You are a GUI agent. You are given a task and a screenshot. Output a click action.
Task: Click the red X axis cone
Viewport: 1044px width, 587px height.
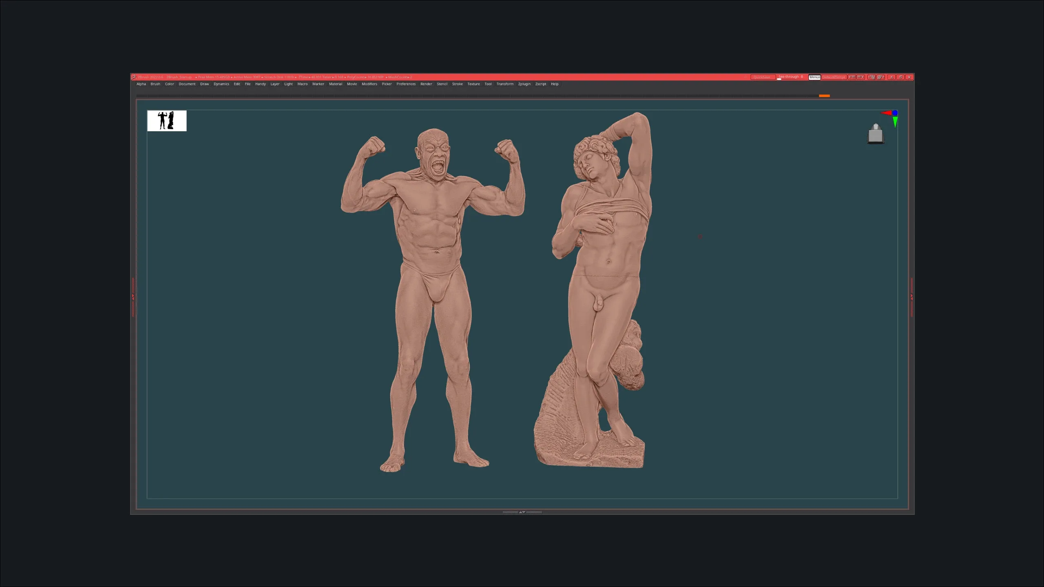coord(886,113)
